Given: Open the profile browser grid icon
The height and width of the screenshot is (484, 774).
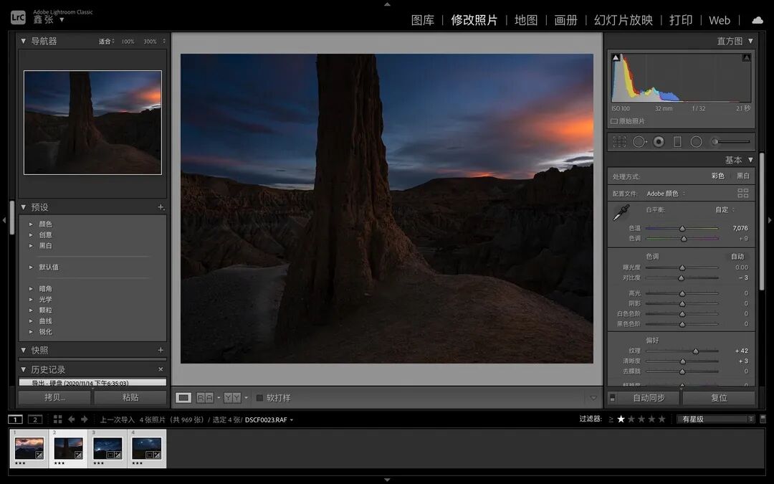Looking at the screenshot, I should point(743,193).
